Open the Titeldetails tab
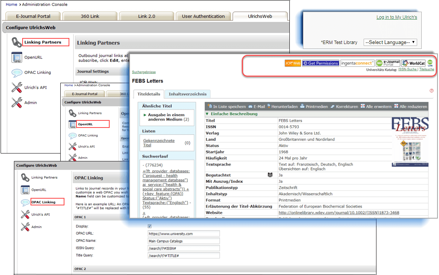Screen dimensions: 439x275 [x=149, y=94]
